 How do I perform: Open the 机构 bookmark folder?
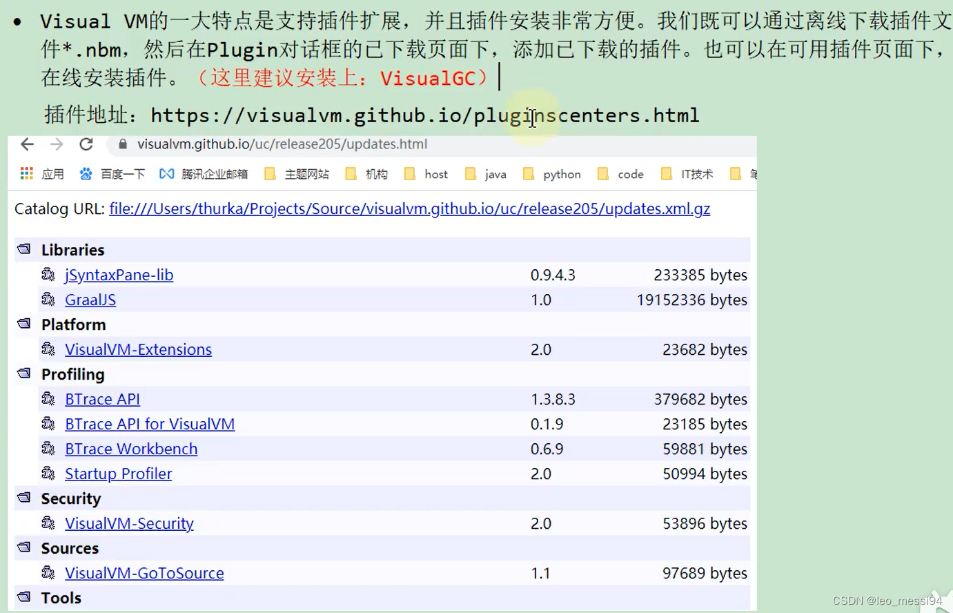(366, 174)
